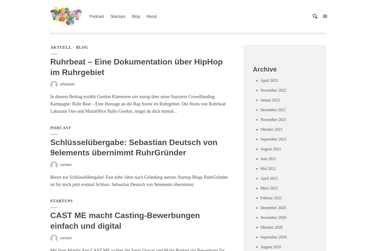Open the hamburger menu icon
The height and width of the screenshot is (251, 377).
325,16
